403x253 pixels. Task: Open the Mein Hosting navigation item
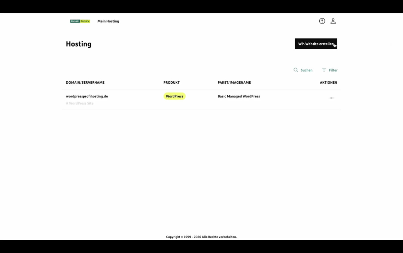(x=108, y=21)
